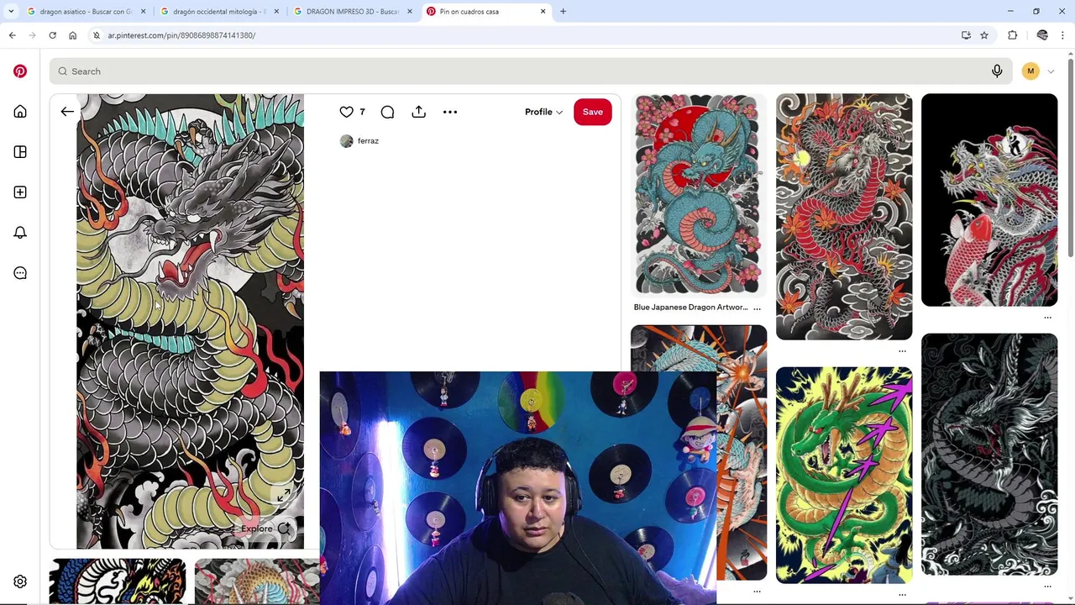Close the dragon asiatico tab

143,12
